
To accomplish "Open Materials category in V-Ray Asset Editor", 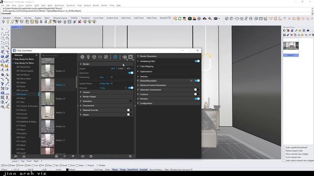I will point(82,57).
